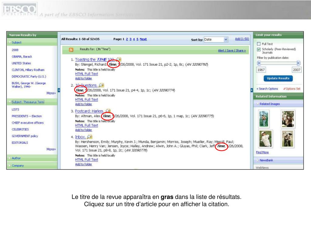311x233 pixels.
Task: Click the orange RSS feed icon
Action: (x=71, y=49)
